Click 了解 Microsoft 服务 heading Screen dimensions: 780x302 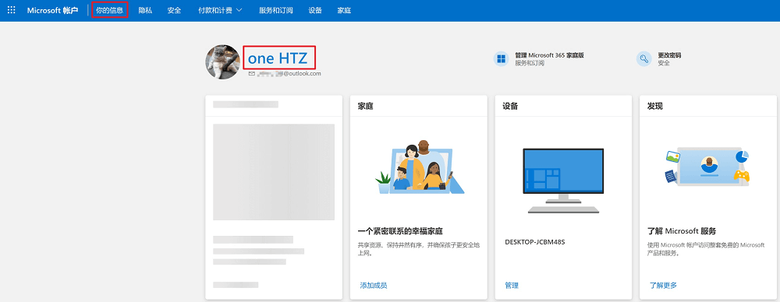[682, 231]
